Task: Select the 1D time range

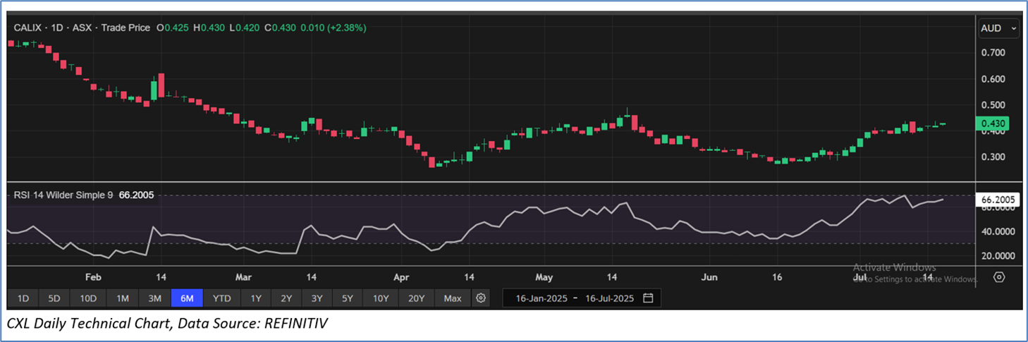Action: [23, 298]
